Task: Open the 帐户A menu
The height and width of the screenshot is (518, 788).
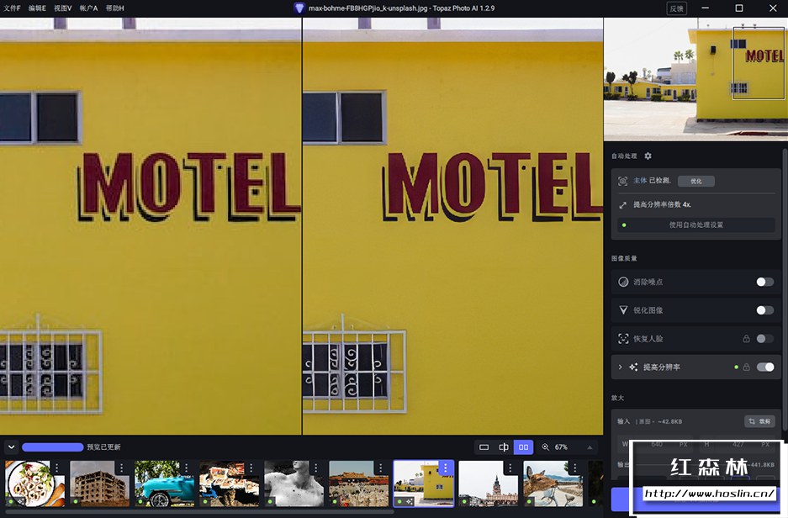Action: point(88,8)
